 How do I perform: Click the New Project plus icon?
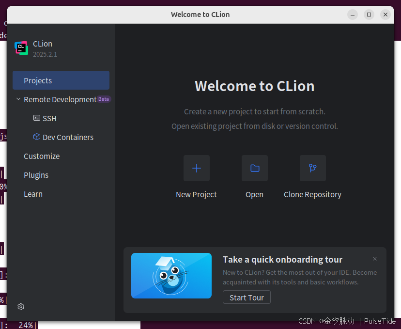[197, 168]
